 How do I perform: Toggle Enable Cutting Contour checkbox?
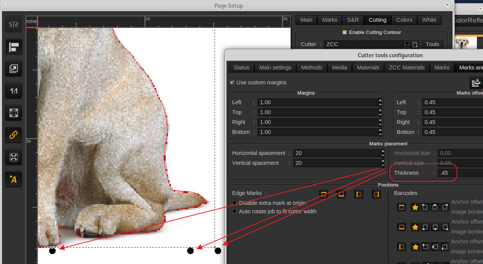[x=345, y=32]
